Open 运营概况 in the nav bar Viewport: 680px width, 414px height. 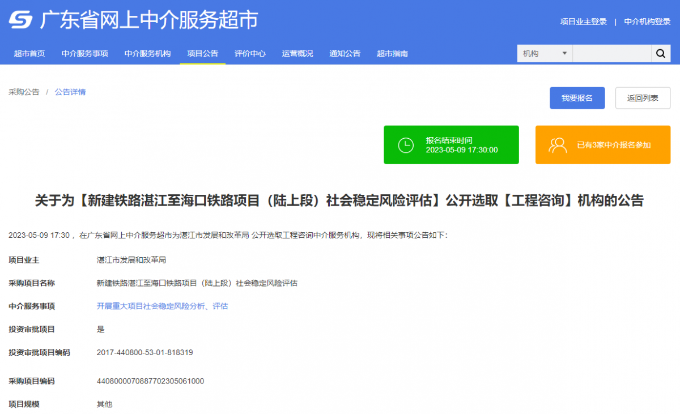click(297, 54)
